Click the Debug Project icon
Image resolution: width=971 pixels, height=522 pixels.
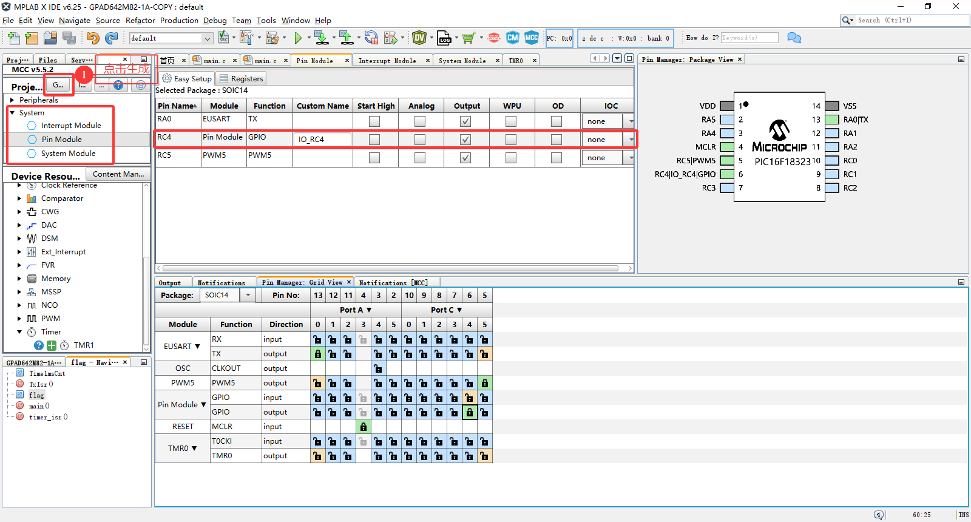[391, 38]
